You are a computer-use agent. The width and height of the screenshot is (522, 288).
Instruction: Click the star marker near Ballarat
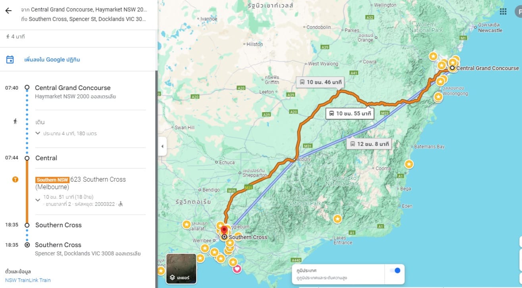187,225
